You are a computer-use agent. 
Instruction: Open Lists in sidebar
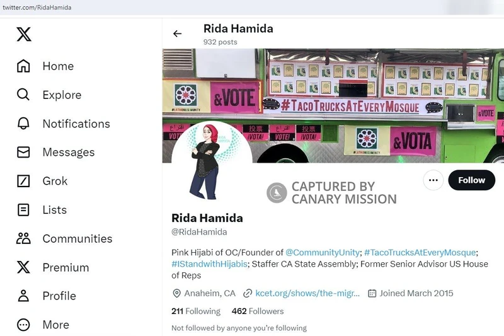click(42, 210)
